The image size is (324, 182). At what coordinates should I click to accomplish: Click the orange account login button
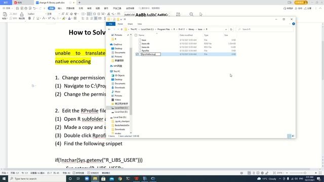301,3
